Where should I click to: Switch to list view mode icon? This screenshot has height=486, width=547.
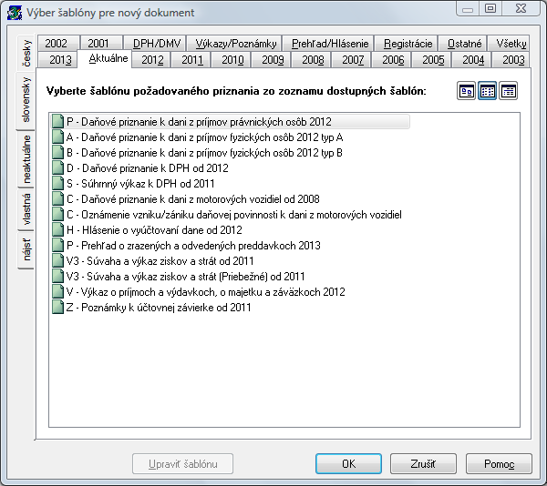(x=487, y=91)
